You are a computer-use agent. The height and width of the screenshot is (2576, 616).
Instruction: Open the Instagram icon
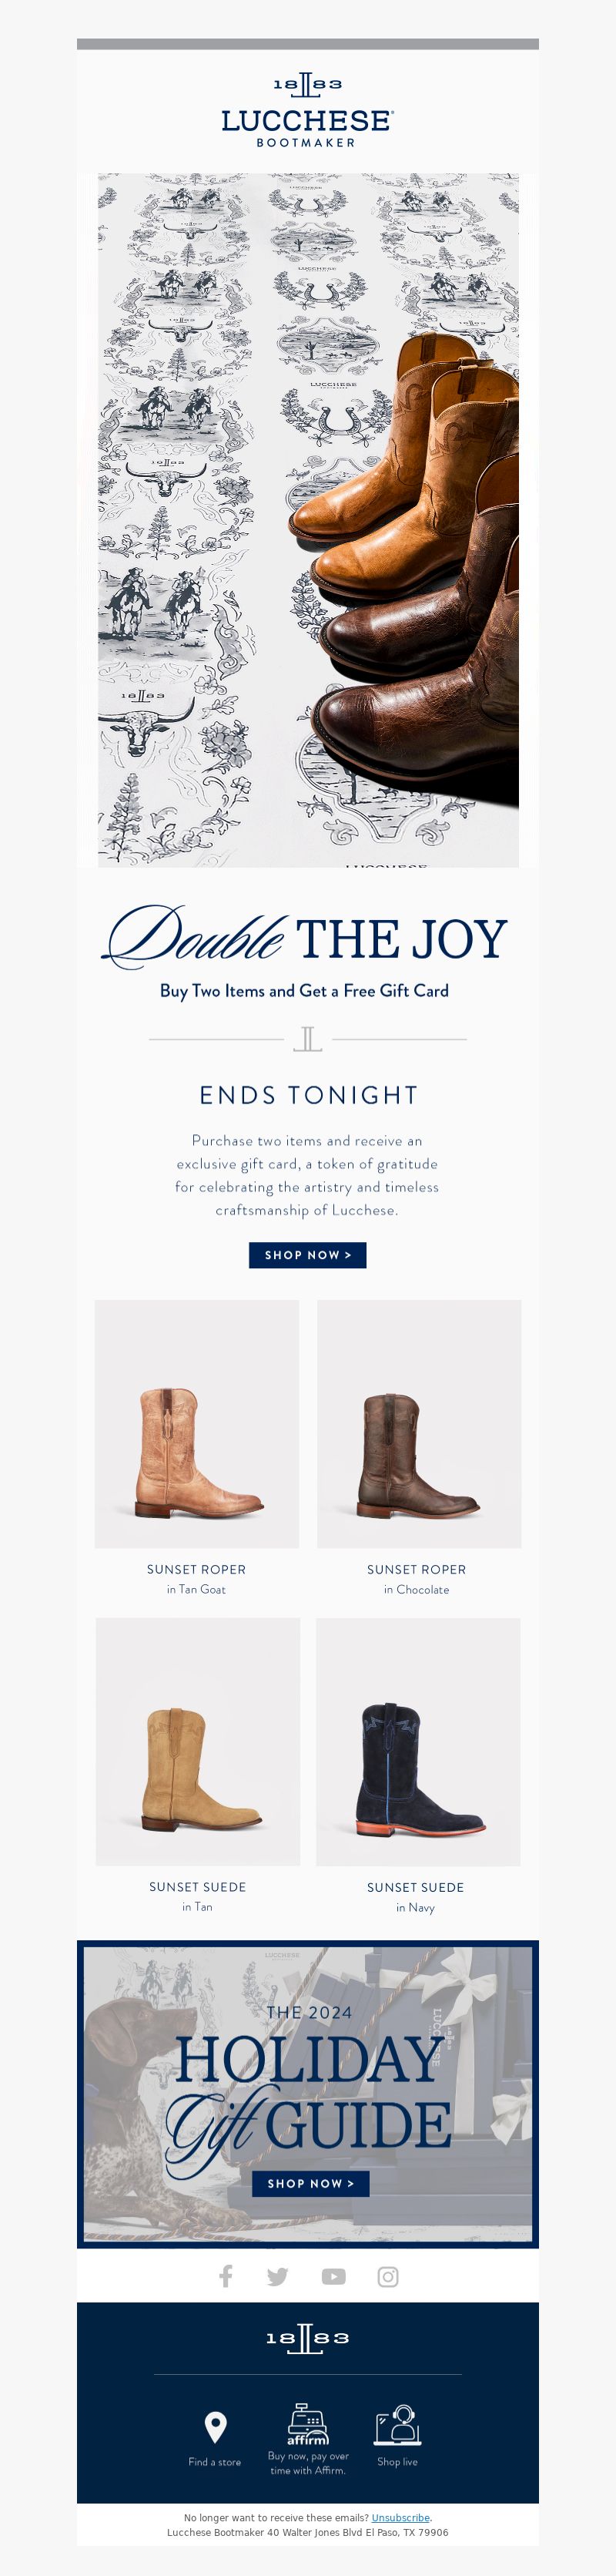(x=388, y=2277)
